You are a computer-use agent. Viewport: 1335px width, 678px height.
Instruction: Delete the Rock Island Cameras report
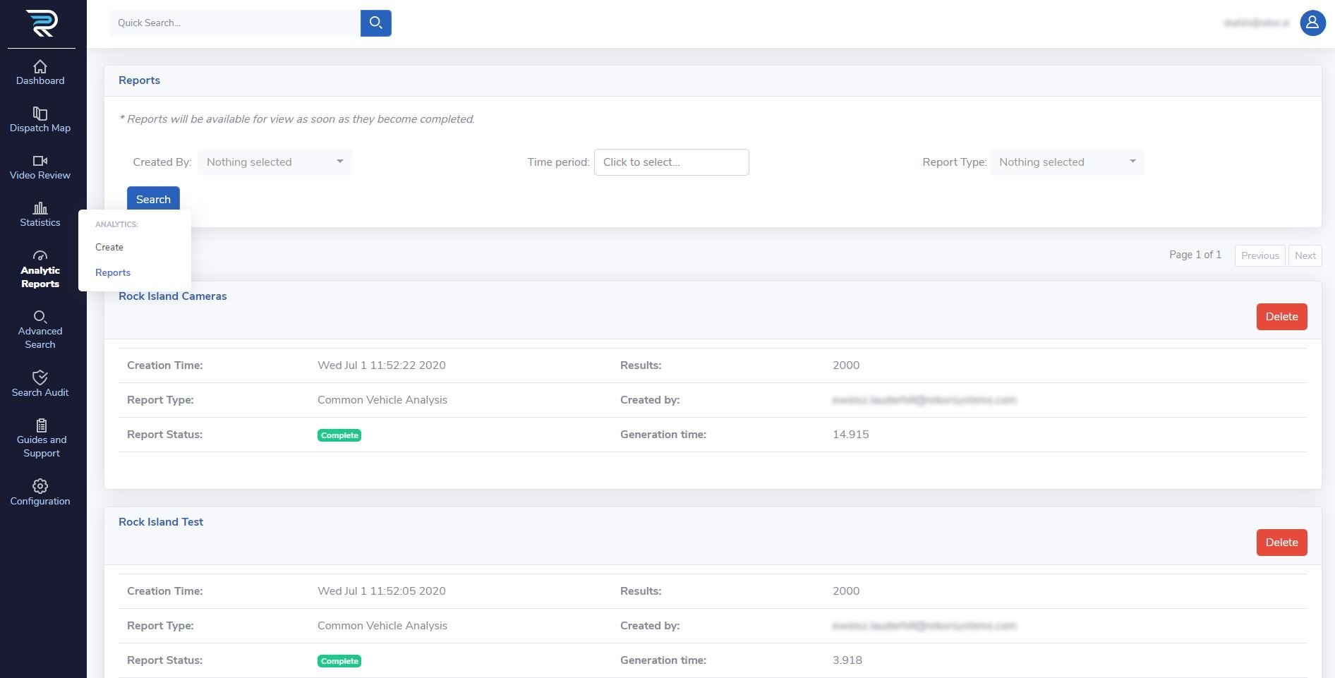pyautogui.click(x=1281, y=317)
